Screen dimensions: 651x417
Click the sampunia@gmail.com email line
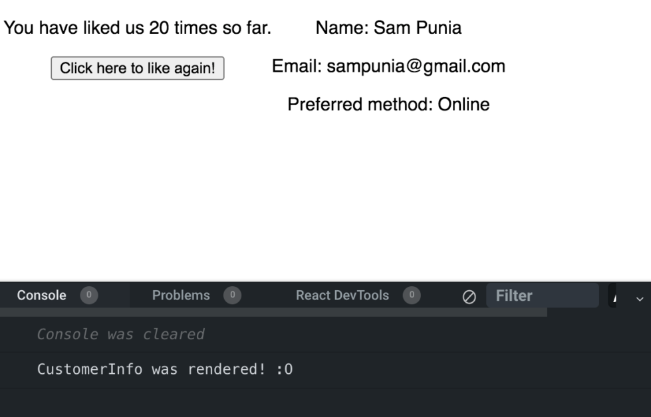[x=388, y=66]
